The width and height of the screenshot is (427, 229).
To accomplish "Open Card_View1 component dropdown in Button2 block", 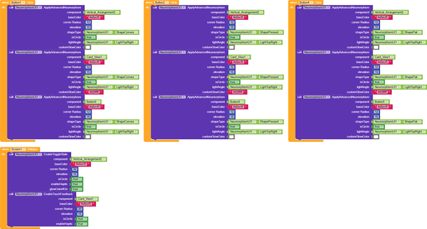I will [x=239, y=57].
